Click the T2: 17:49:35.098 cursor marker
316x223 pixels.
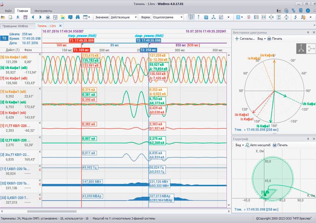click(x=149, y=41)
